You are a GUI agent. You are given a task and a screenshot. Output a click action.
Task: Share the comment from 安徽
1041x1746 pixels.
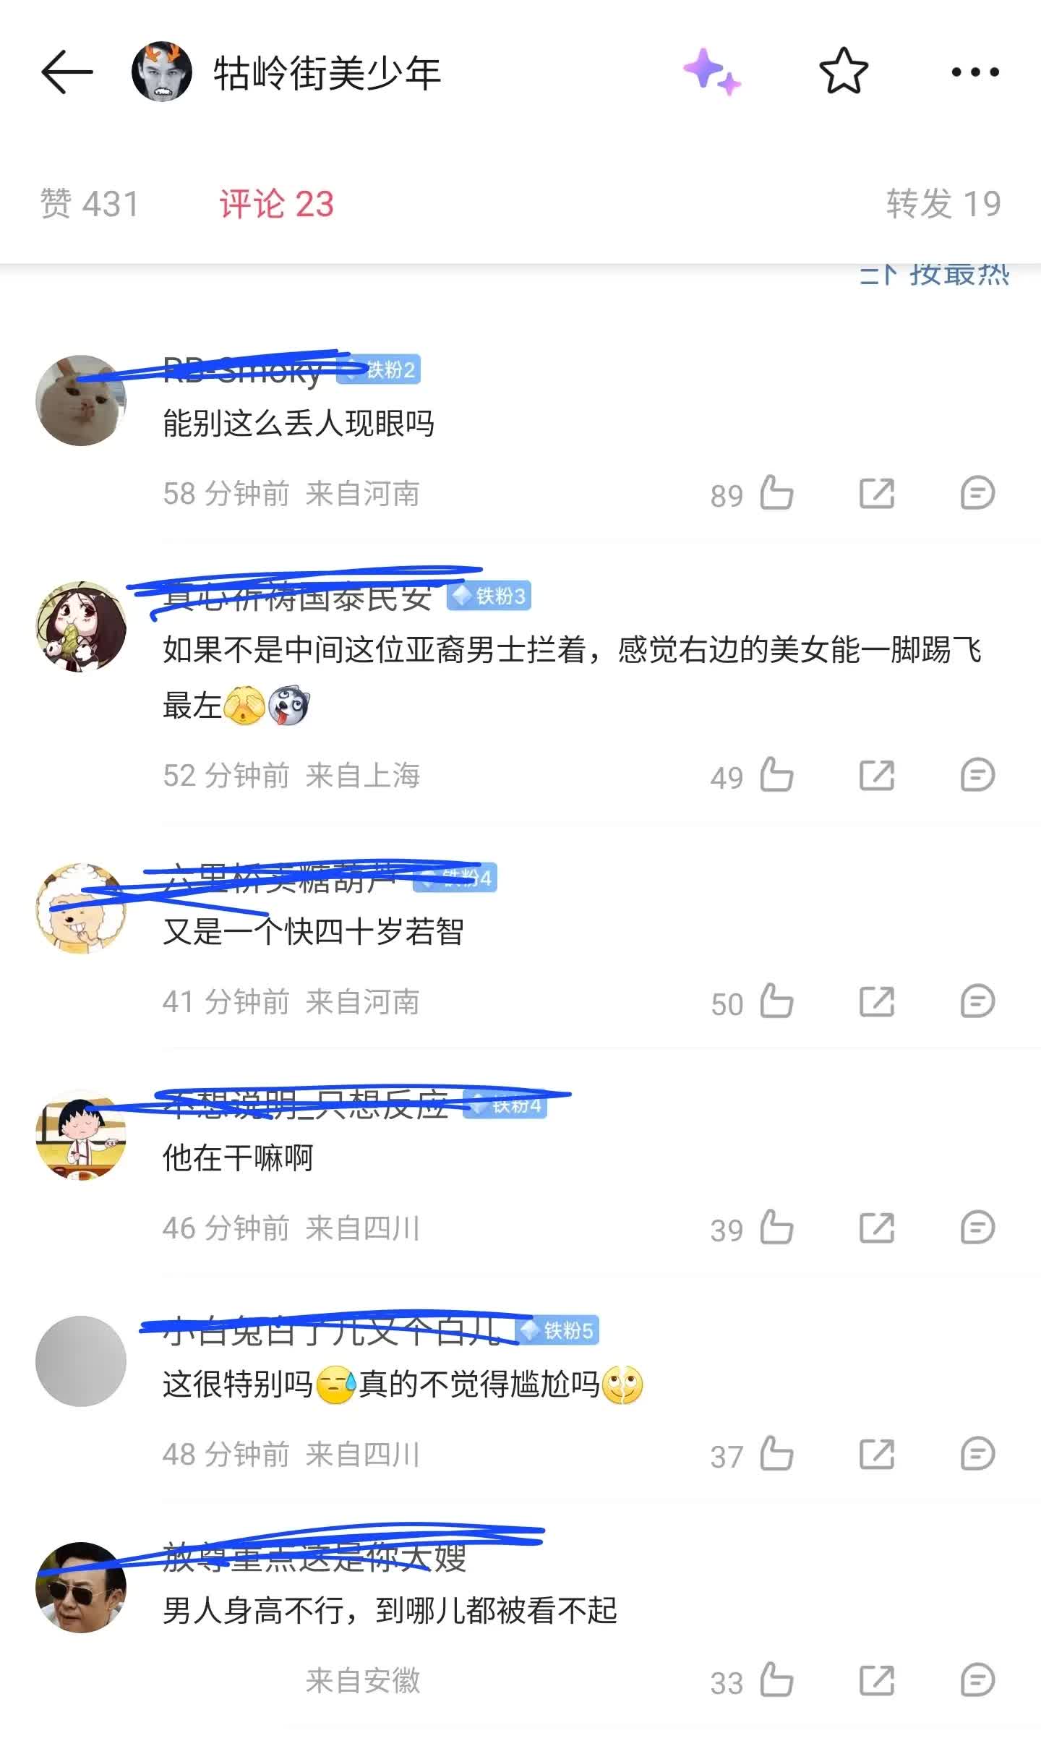click(877, 1681)
